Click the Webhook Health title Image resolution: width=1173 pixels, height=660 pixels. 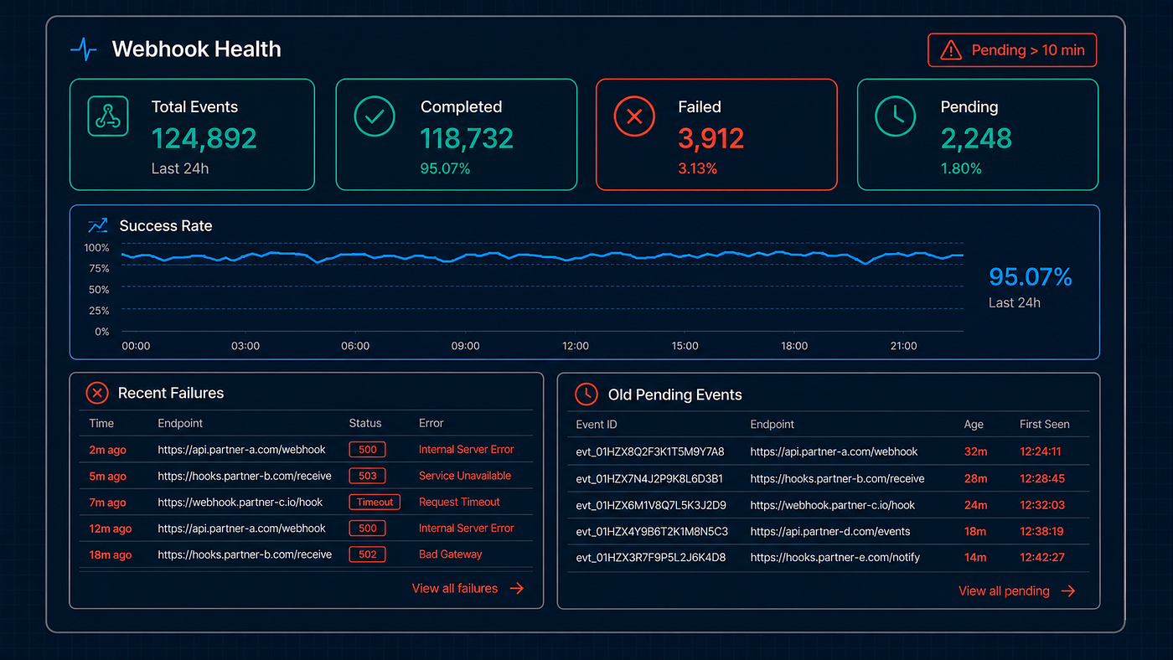tap(196, 49)
